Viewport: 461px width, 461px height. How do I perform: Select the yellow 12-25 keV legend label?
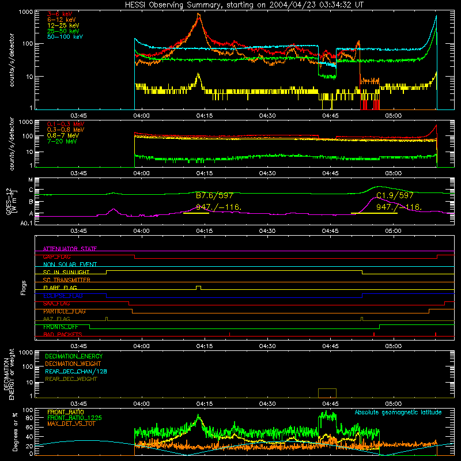[63, 25]
